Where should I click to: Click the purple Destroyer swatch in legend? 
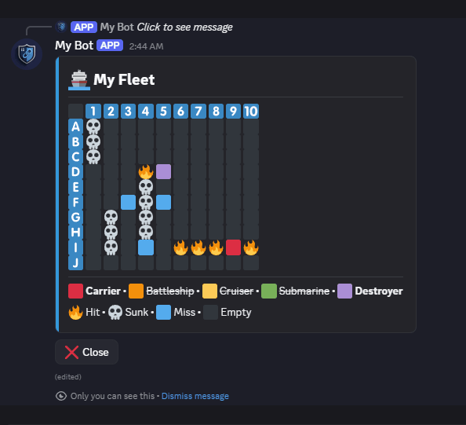coord(344,291)
